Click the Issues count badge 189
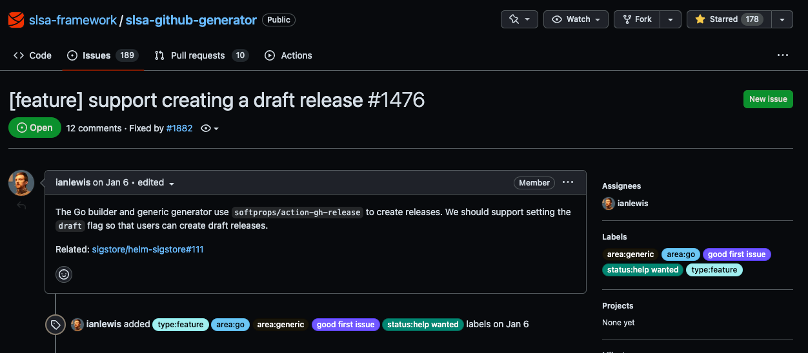The height and width of the screenshot is (353, 808). (x=127, y=55)
